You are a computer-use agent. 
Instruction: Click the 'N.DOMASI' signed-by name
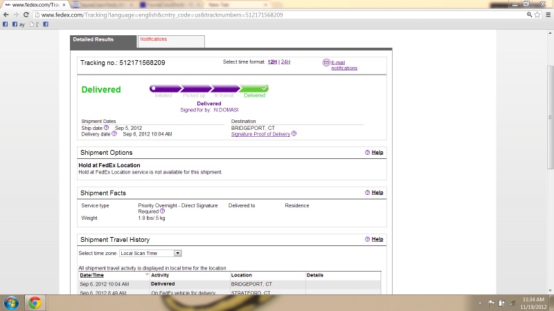[226, 110]
